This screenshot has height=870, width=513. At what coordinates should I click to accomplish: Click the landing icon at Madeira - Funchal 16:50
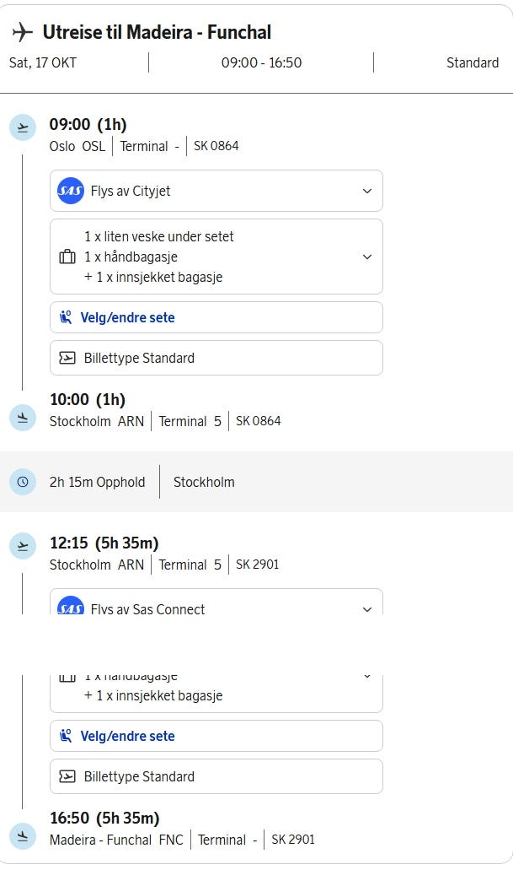click(x=23, y=836)
